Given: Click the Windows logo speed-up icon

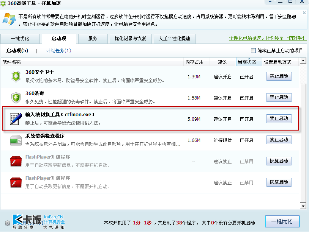Looking at the screenshot, I should 9,19.
